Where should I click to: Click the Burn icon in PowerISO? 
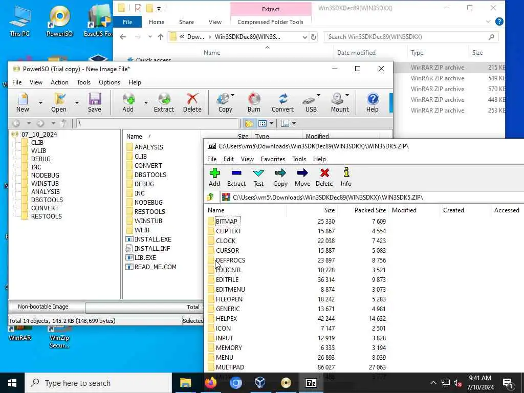[254, 102]
